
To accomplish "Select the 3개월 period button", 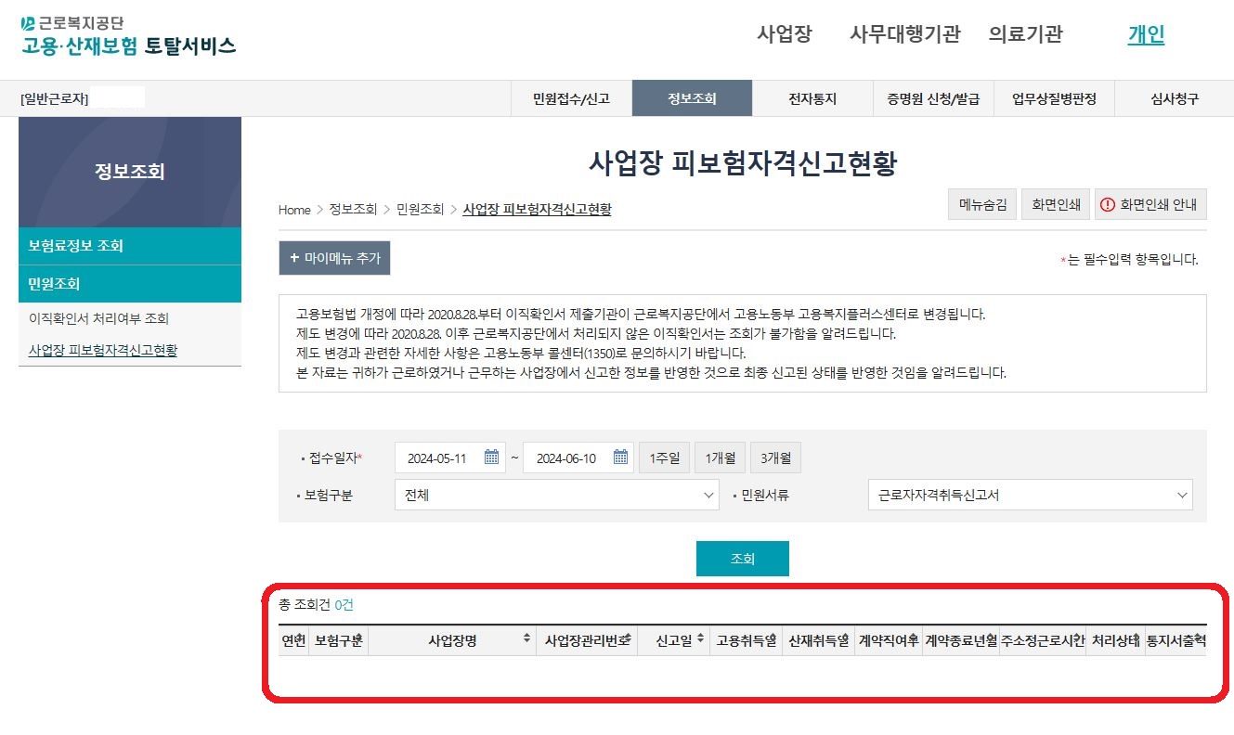I will coord(775,457).
